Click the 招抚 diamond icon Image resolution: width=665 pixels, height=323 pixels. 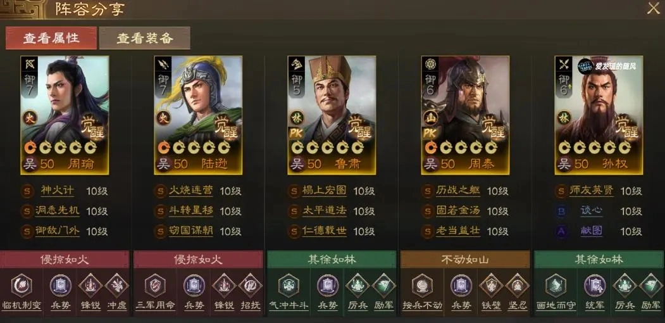pyautogui.click(x=250, y=286)
